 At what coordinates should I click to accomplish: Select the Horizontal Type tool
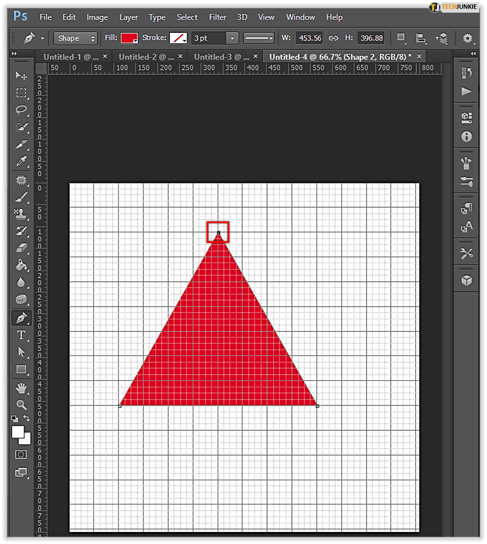click(21, 335)
